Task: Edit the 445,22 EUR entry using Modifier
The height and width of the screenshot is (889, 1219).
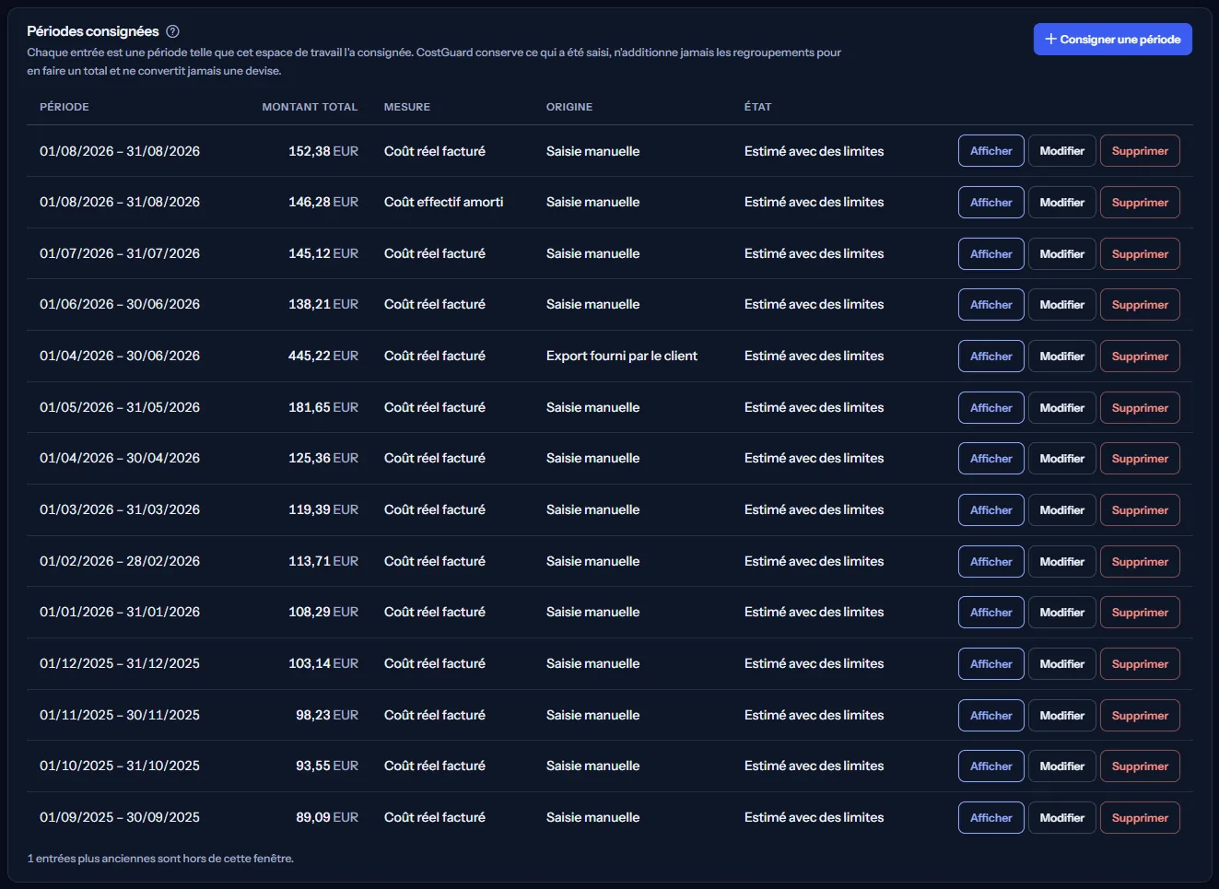Action: [1061, 357]
